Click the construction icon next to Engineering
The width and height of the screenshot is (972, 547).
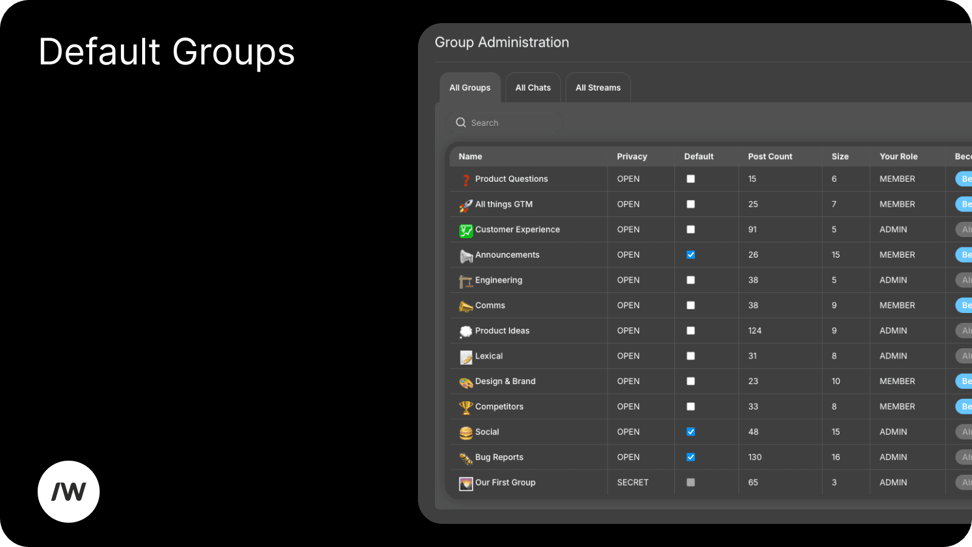465,280
